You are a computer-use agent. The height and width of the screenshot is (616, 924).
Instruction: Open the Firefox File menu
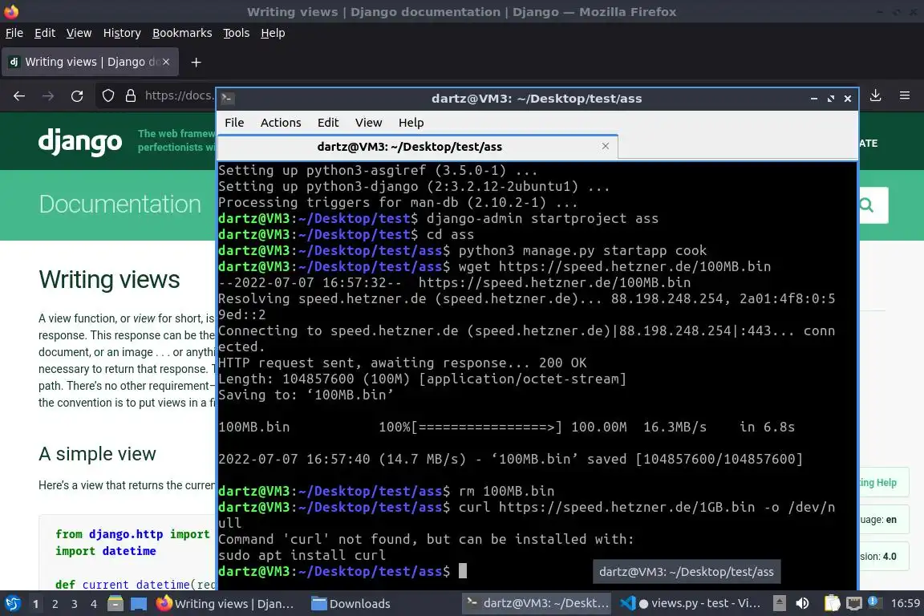coord(14,33)
